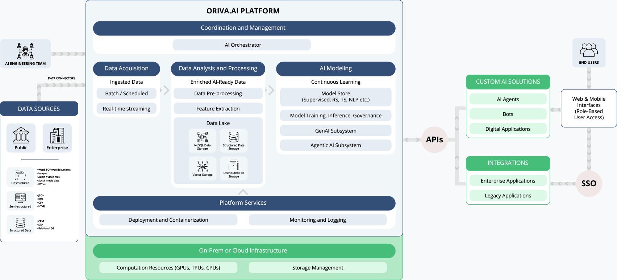Click the Bots box
Image resolution: width=617 pixels, height=280 pixels.
508,114
